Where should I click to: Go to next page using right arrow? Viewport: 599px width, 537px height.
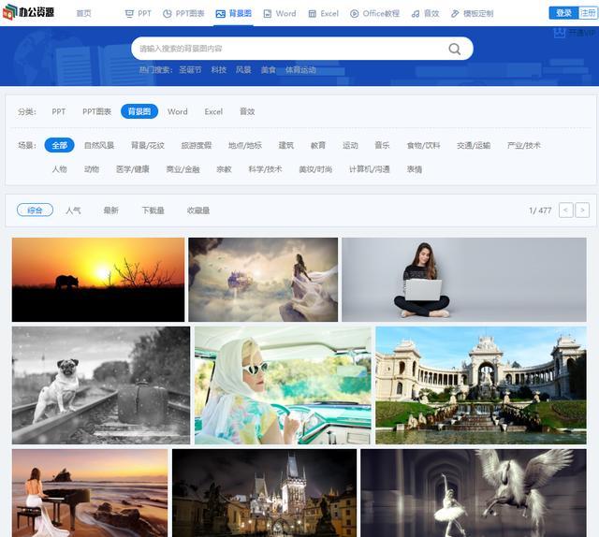[582, 210]
